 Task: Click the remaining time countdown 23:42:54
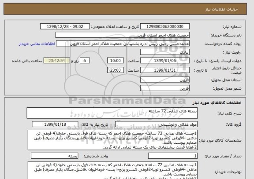coord(57,61)
